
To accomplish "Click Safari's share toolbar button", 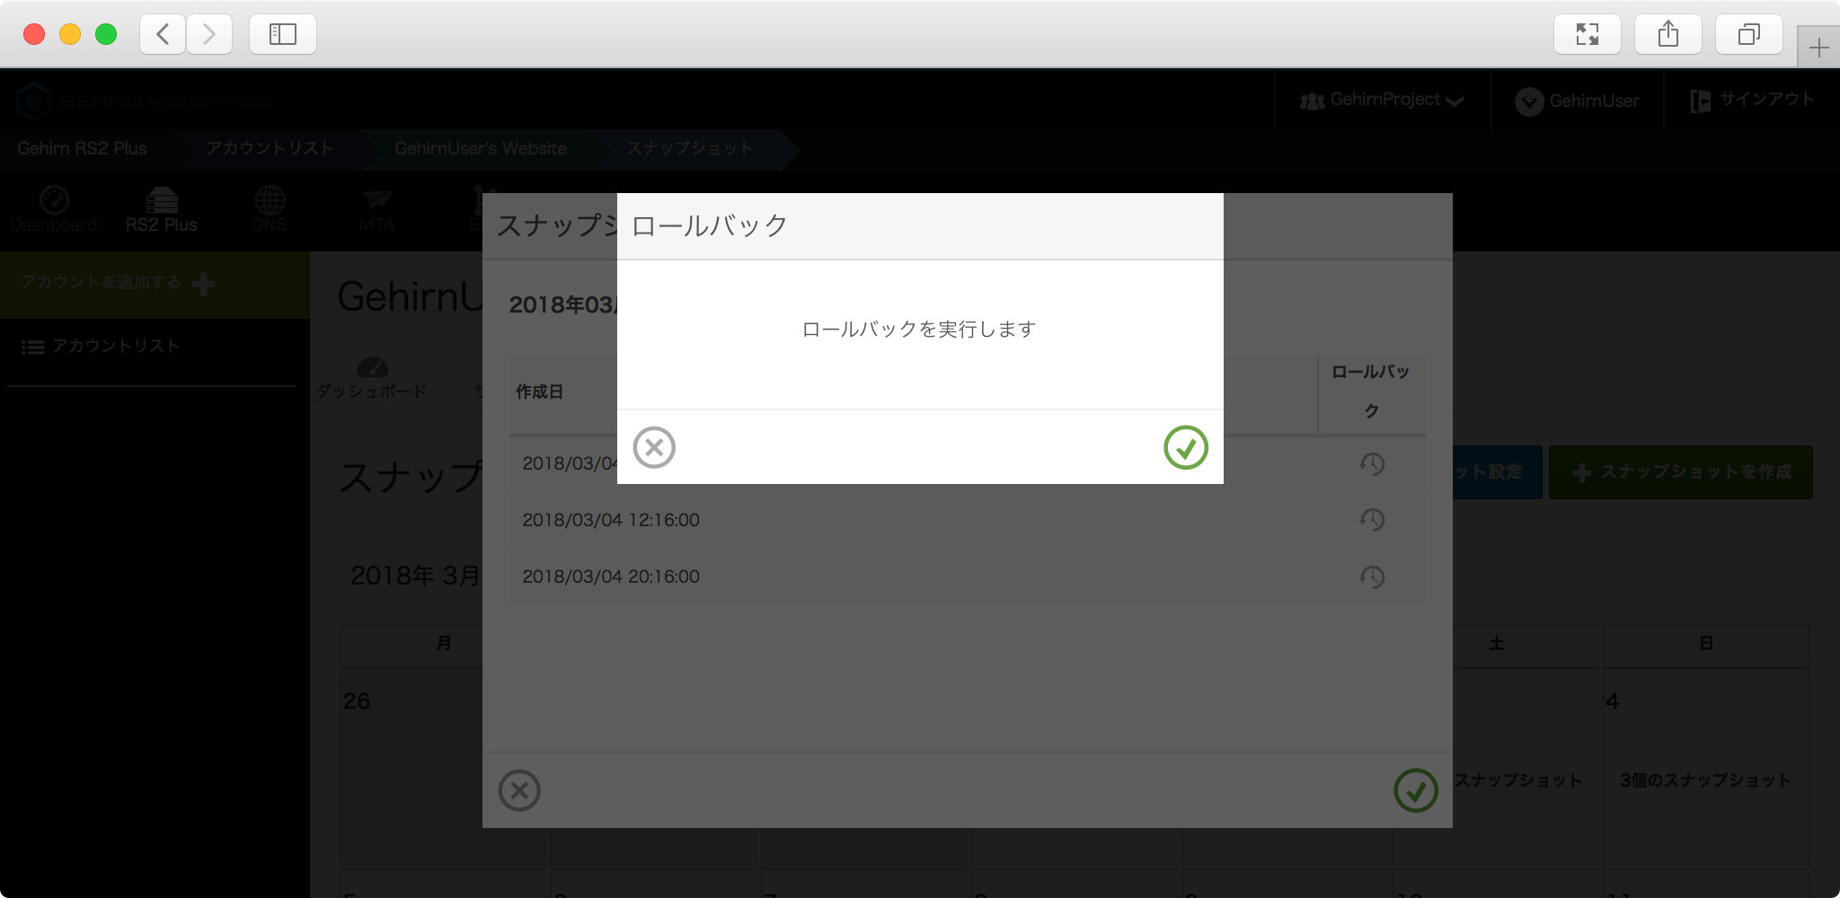I will (x=1667, y=34).
